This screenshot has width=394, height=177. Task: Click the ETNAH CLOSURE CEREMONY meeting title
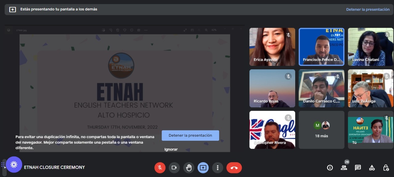tap(54, 167)
